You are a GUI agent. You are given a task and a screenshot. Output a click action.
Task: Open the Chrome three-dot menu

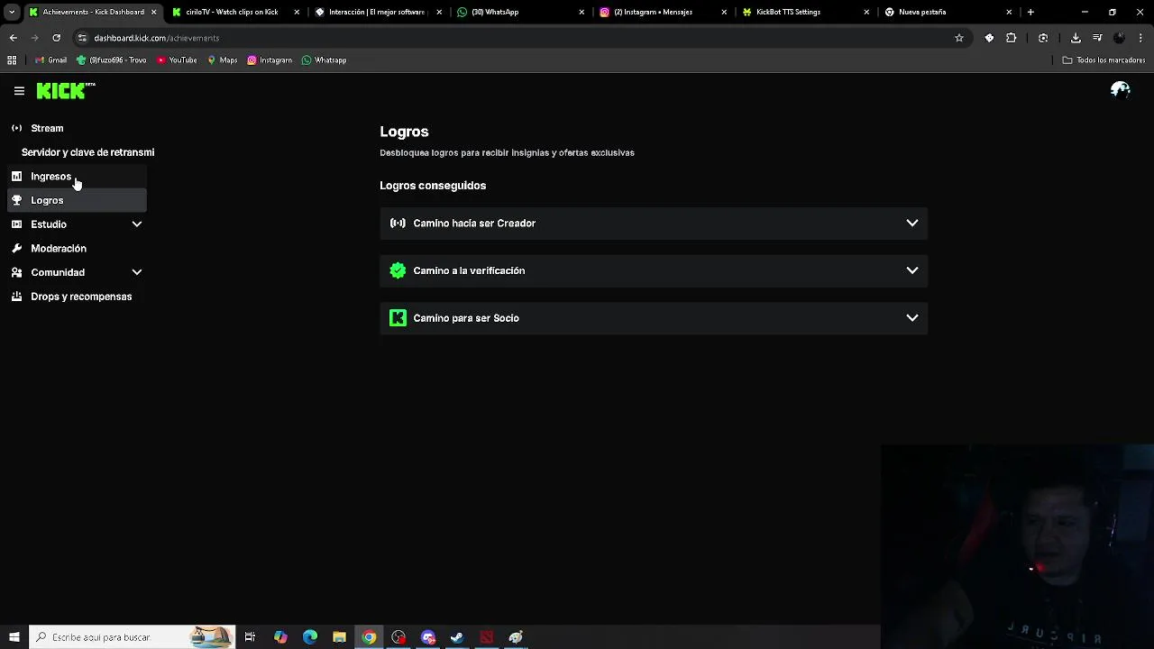pyautogui.click(x=1141, y=38)
